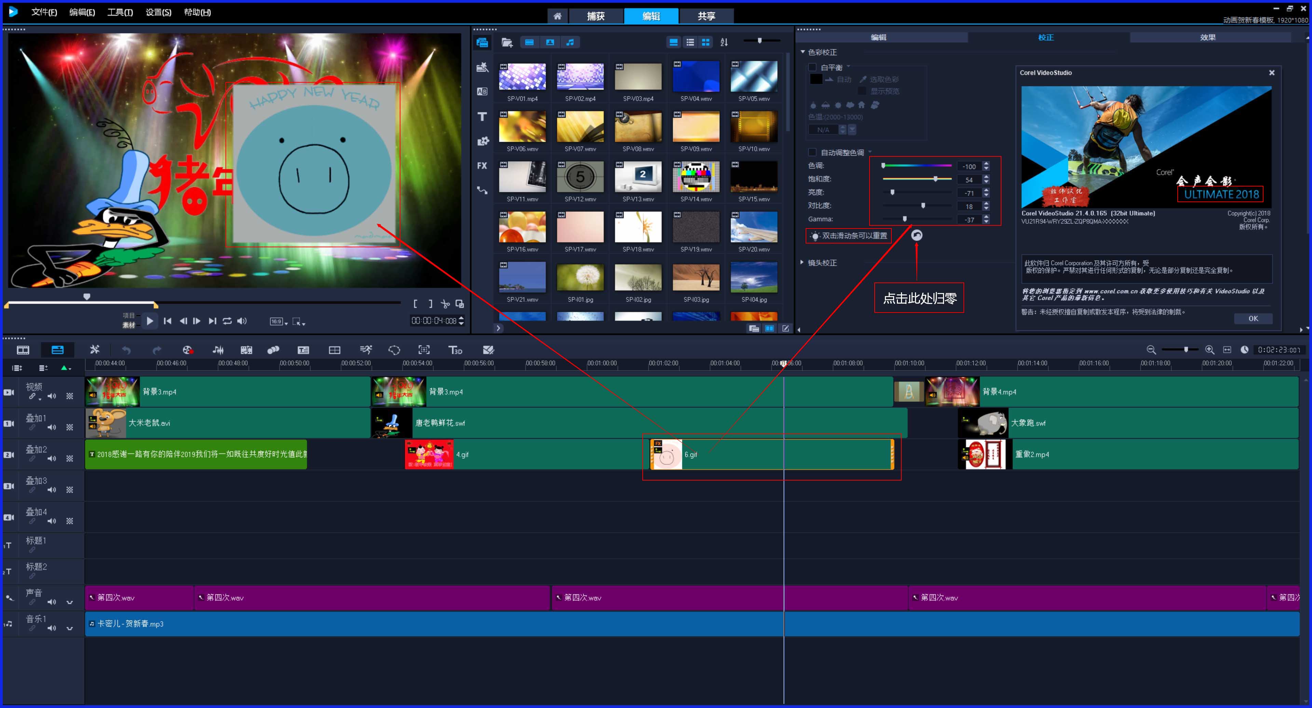Expand the 音乐1 track chevron
The image size is (1312, 708).
[70, 628]
